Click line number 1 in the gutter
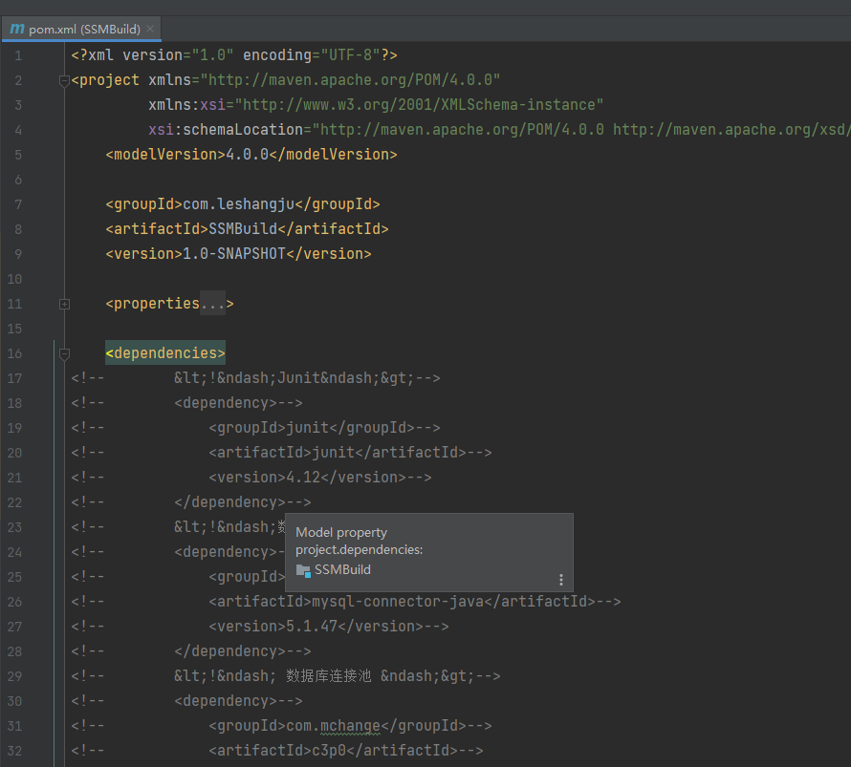Viewport: 851px width, 767px height. (18, 55)
